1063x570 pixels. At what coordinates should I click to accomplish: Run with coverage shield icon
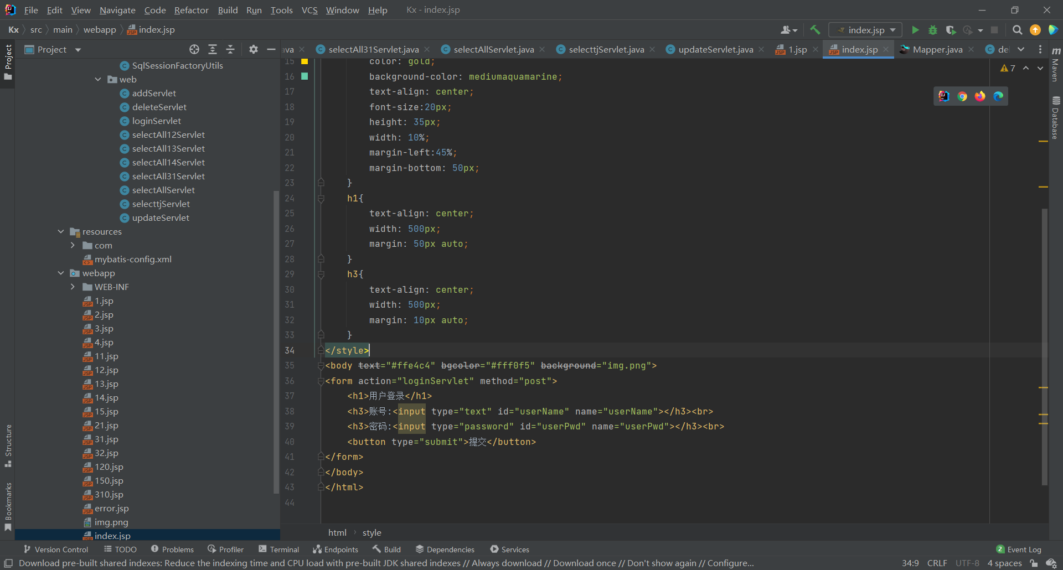coord(951,30)
